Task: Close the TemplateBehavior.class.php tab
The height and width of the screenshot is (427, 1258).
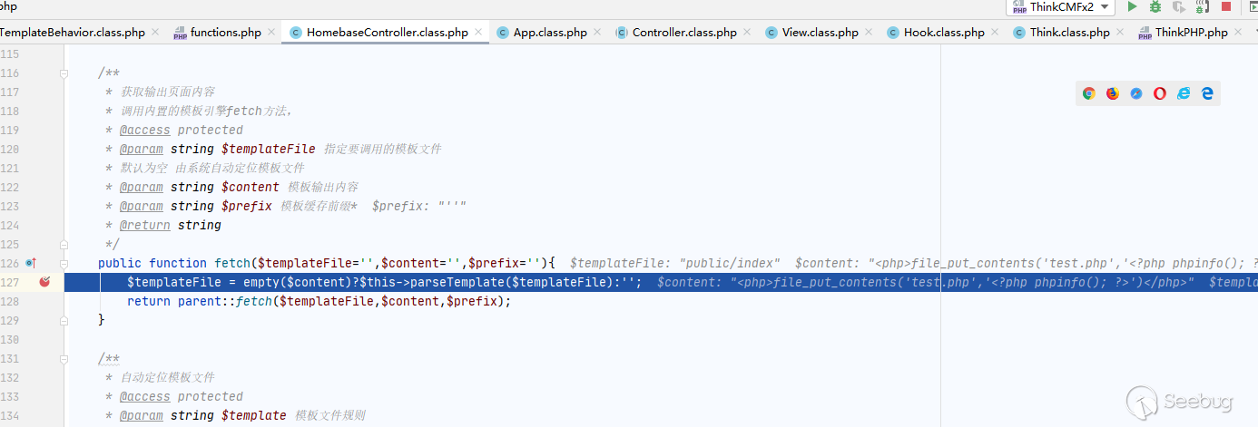Action: [155, 33]
